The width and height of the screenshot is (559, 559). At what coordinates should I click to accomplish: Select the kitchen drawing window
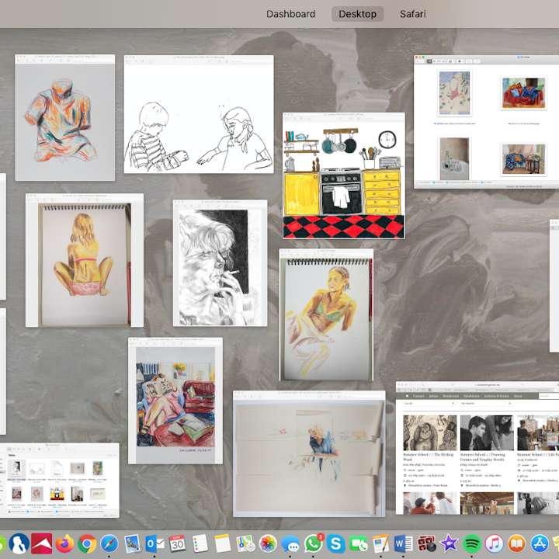343,177
